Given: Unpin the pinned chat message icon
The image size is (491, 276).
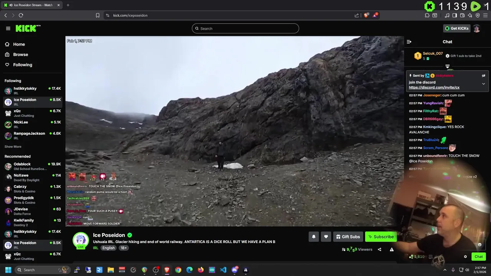Looking at the screenshot, I should [x=483, y=76].
